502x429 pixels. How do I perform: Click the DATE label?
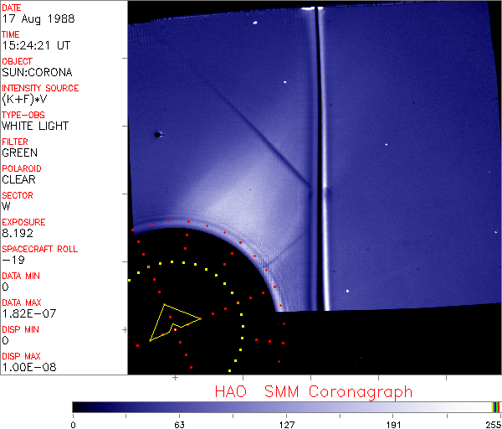[11, 8]
